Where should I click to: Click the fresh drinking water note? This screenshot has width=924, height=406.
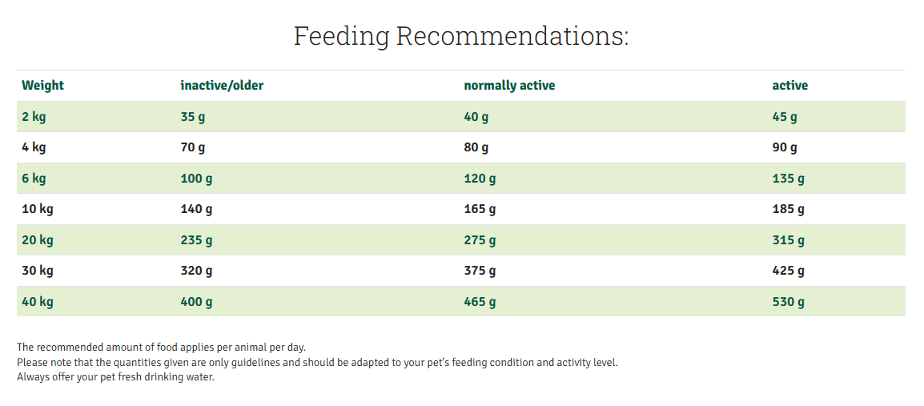(x=116, y=377)
